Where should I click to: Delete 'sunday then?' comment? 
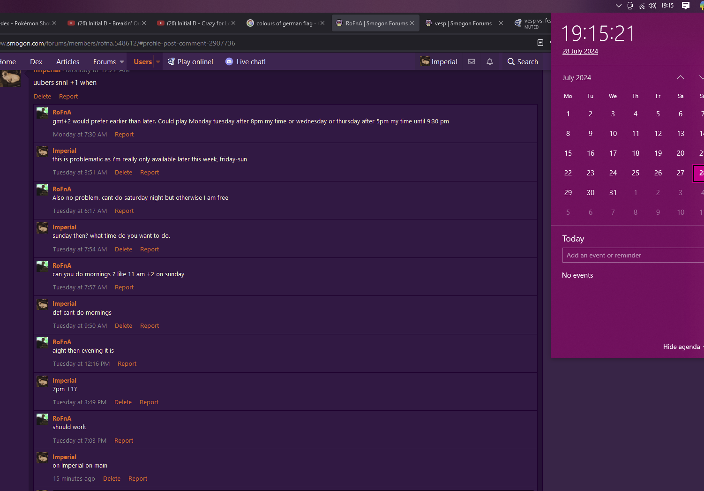click(123, 249)
